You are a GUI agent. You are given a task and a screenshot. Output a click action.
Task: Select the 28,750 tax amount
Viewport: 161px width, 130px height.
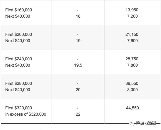(x=132, y=59)
